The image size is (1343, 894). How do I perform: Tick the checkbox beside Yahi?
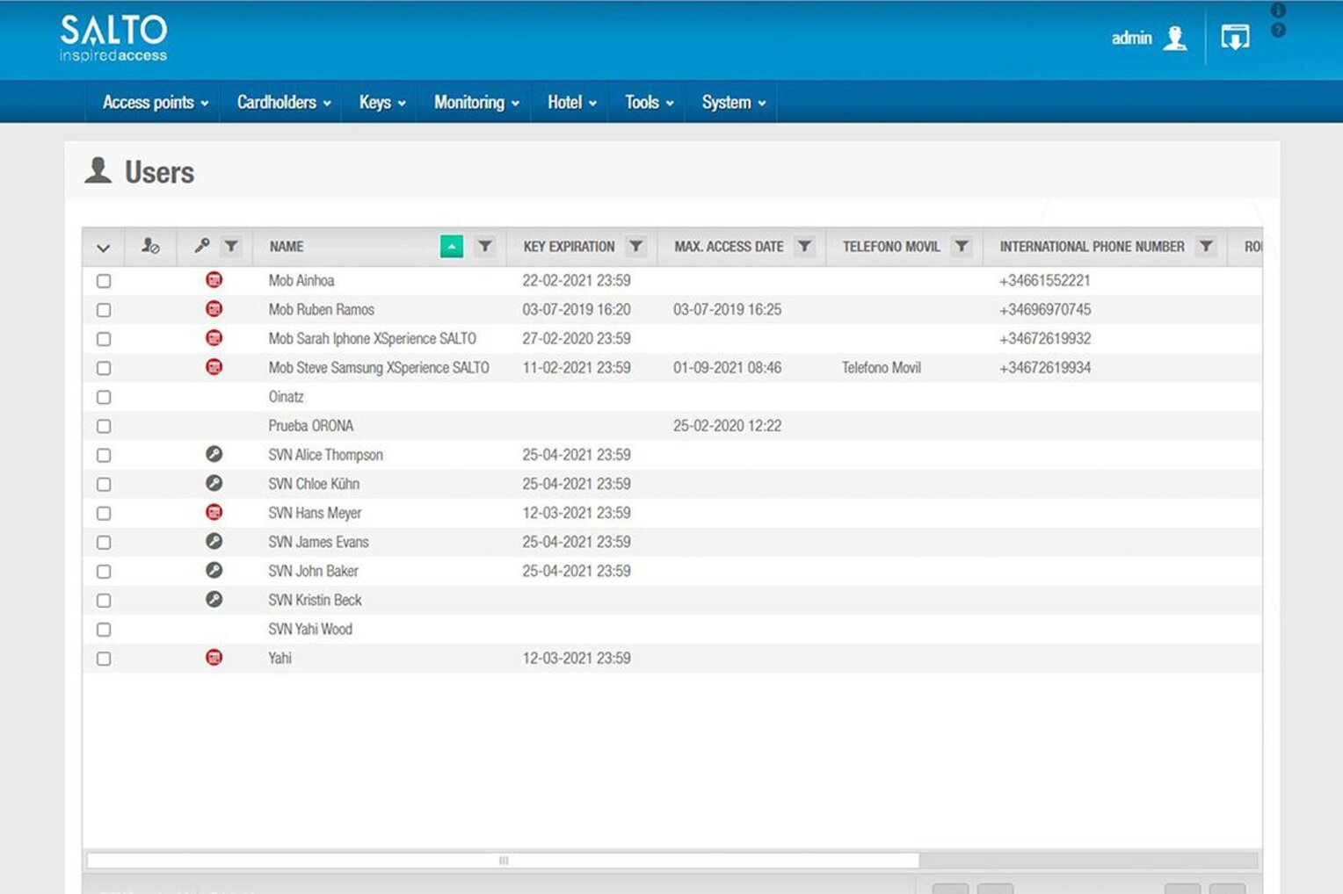pyautogui.click(x=104, y=659)
